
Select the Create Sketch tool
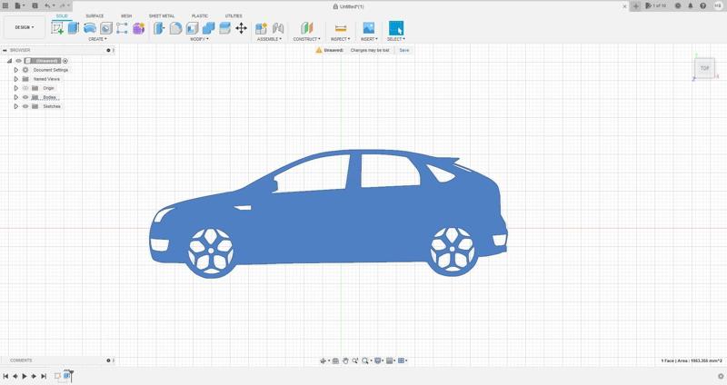57,28
